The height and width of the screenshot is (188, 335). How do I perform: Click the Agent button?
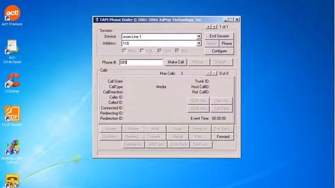tap(211, 43)
